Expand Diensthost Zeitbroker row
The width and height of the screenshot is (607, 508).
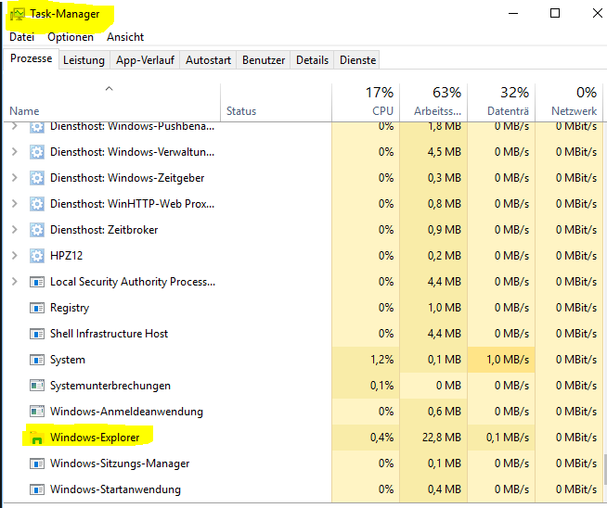(x=15, y=229)
